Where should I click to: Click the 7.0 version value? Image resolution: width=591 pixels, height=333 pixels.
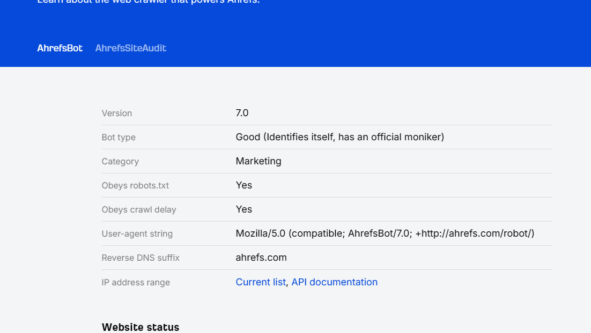pos(242,113)
